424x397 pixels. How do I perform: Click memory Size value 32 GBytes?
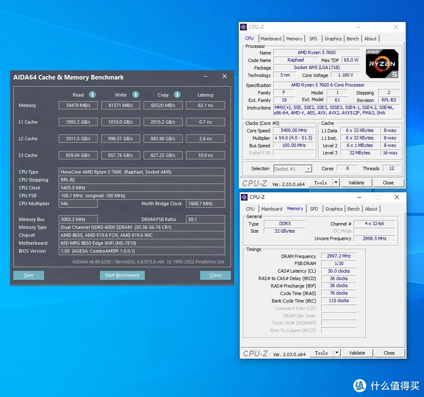coord(285,231)
